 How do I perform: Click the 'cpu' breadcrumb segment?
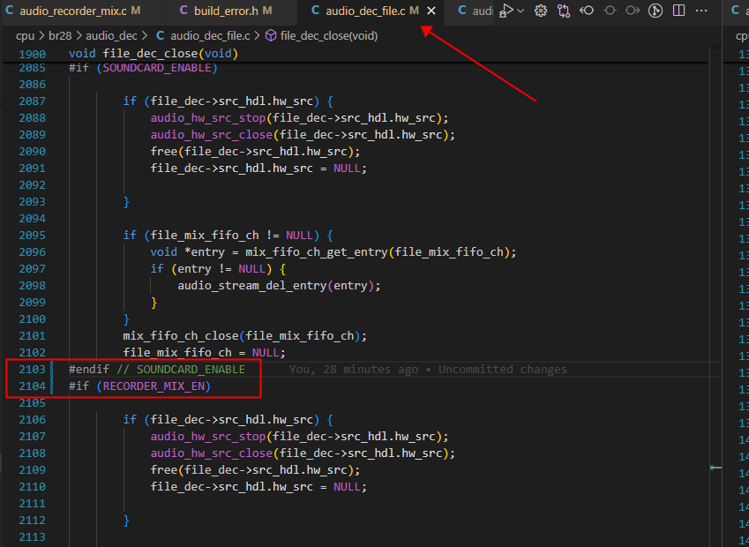25,36
